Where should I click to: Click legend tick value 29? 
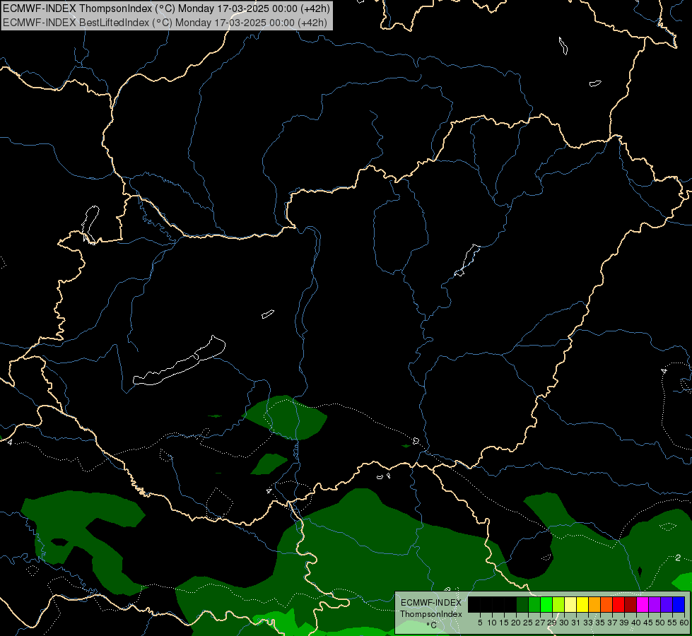pyautogui.click(x=552, y=623)
